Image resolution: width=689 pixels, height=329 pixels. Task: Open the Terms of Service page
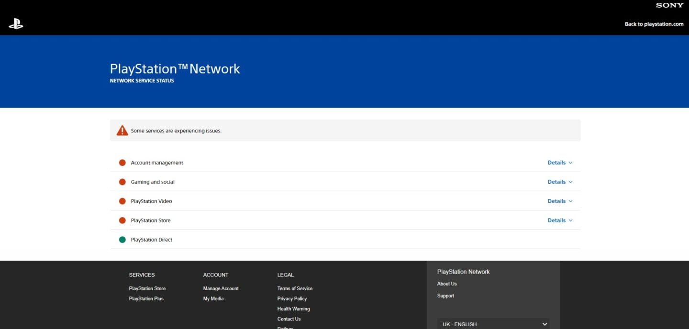(x=295, y=288)
